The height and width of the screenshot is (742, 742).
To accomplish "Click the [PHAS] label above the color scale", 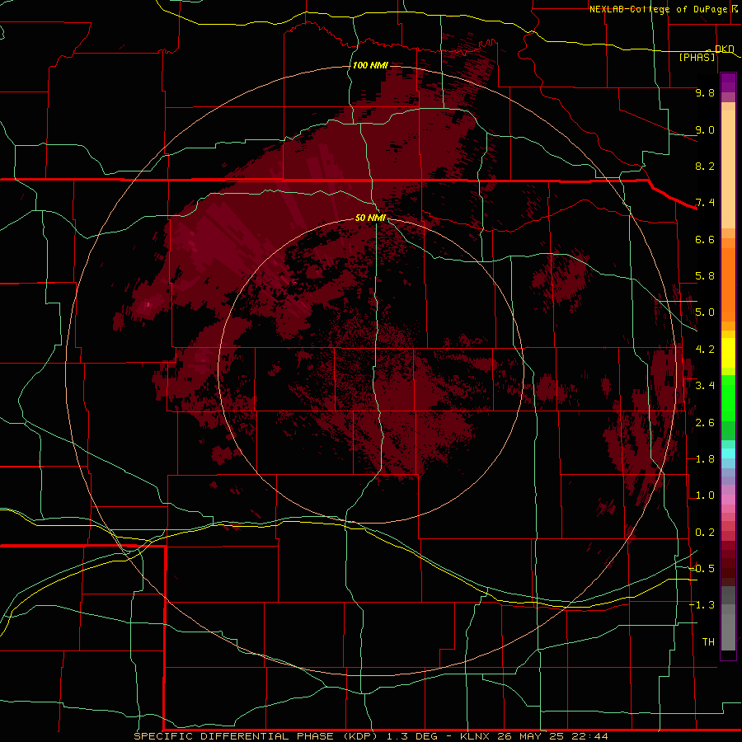I will (697, 57).
